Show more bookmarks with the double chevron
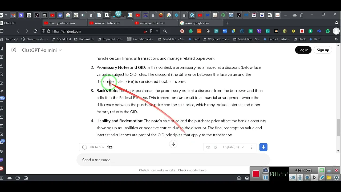341x192 pixels. click(x=336, y=39)
